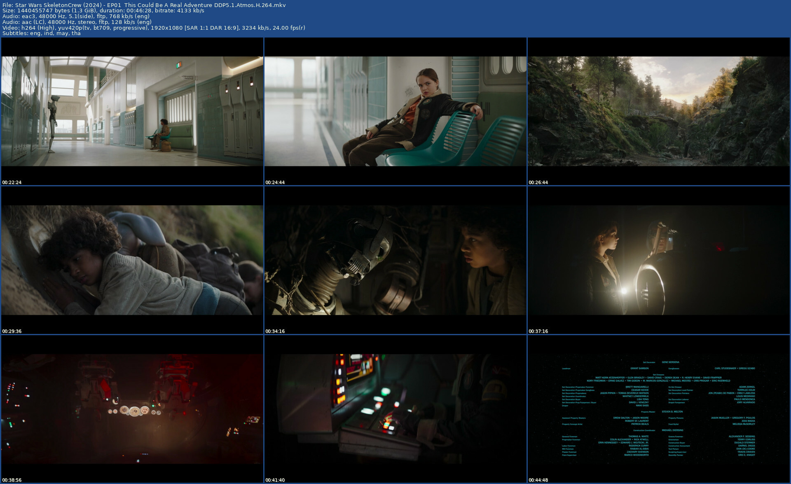Image resolution: width=791 pixels, height=484 pixels.
Task: Open the thumbnail at 00:22:24
Action: pyautogui.click(x=132, y=111)
